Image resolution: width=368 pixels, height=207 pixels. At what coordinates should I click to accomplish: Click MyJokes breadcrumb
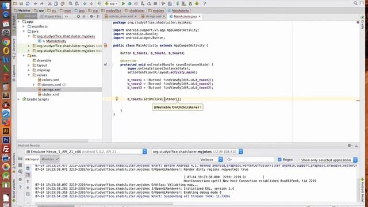pyautogui.click(x=22, y=10)
